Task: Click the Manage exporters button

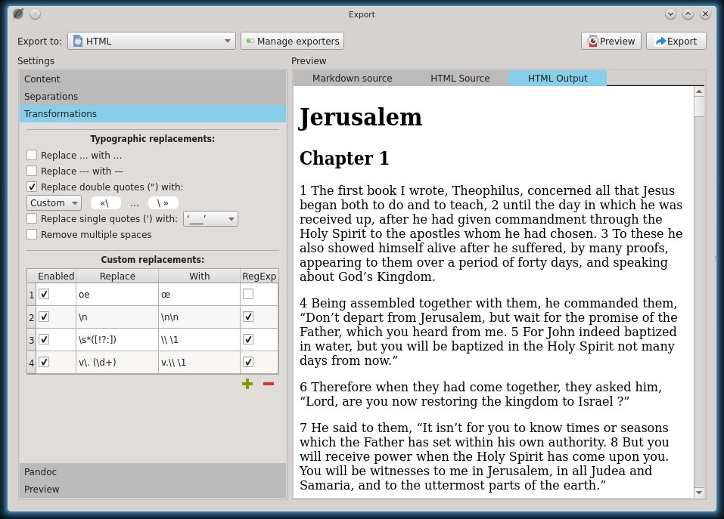Action: (x=292, y=41)
